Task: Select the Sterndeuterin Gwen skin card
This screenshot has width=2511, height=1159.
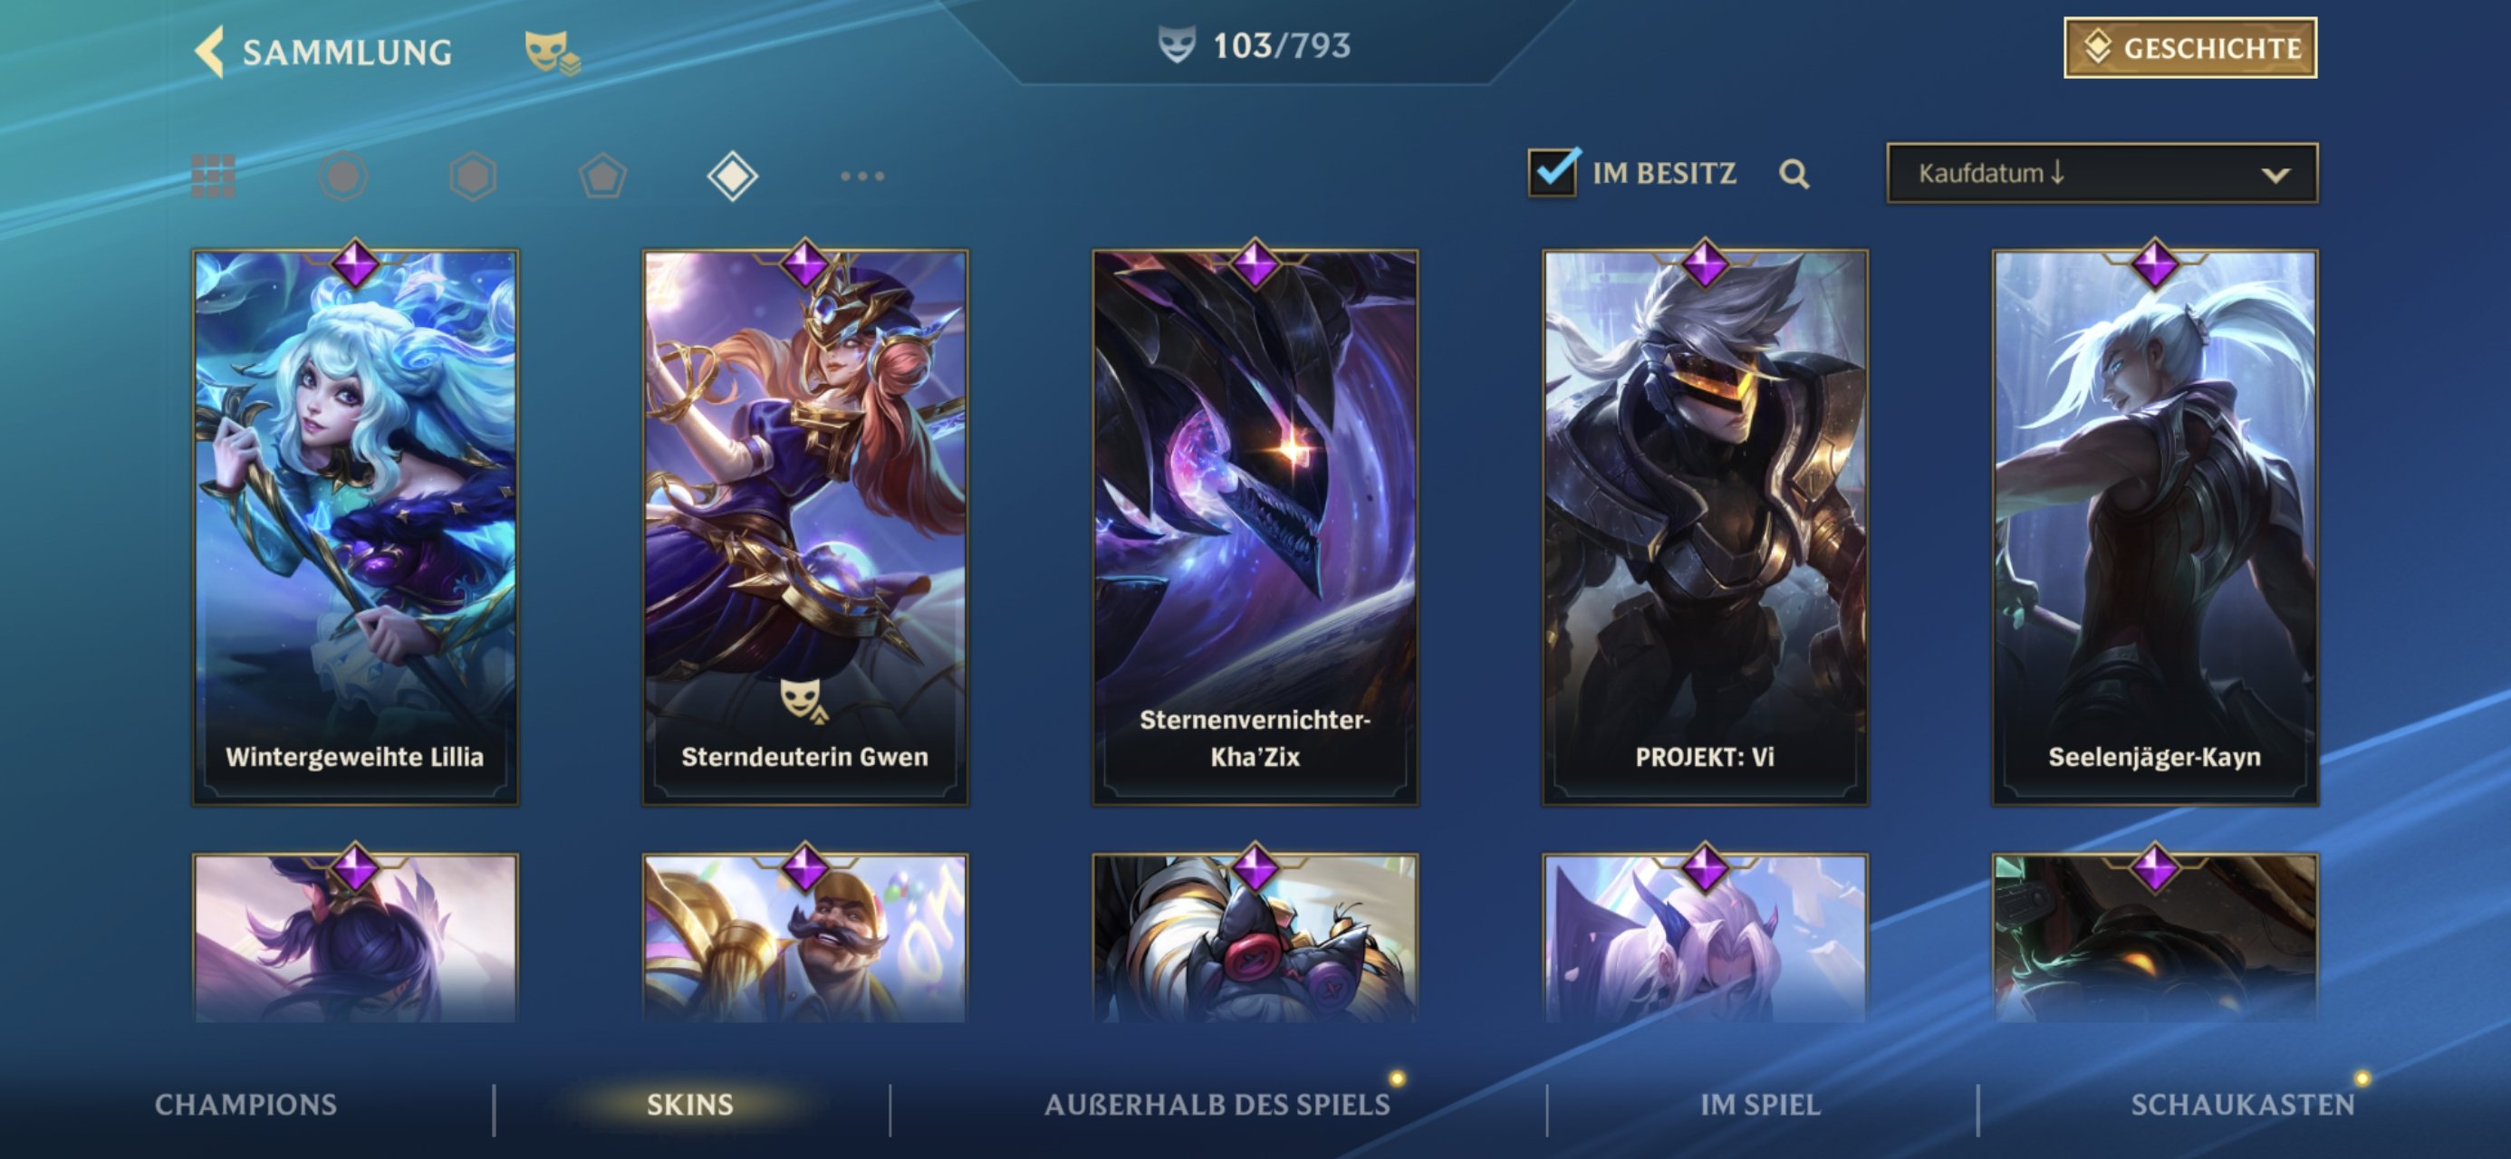Action: tap(804, 526)
